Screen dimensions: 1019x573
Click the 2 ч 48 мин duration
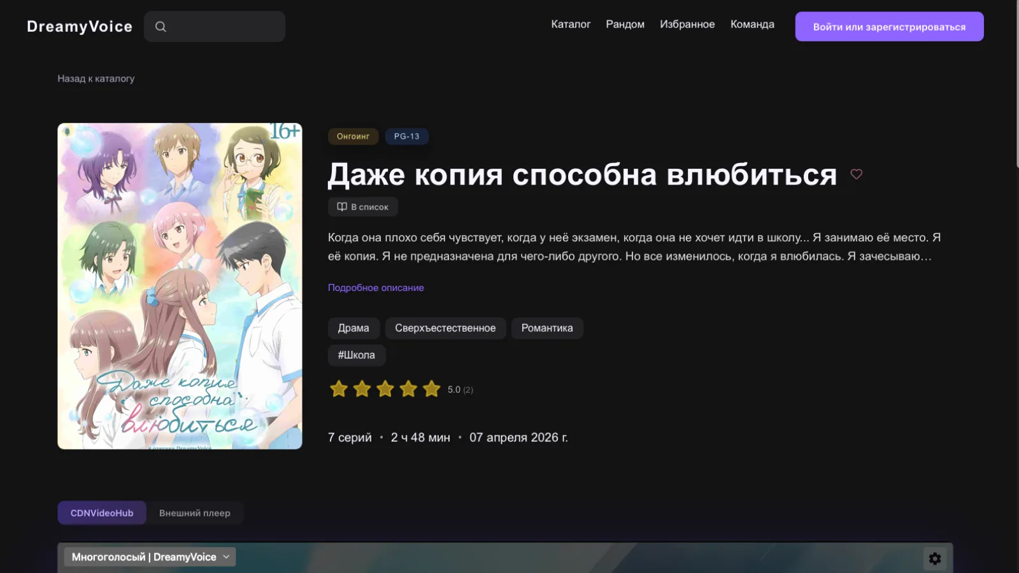click(420, 437)
